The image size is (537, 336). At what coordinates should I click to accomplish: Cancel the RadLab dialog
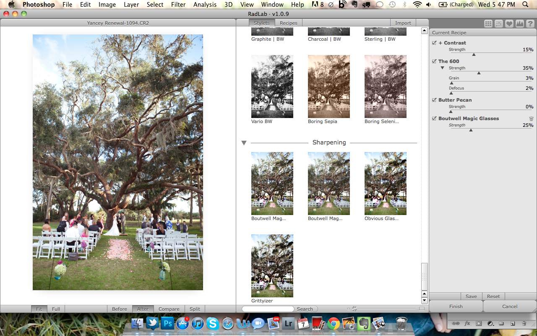(510, 307)
